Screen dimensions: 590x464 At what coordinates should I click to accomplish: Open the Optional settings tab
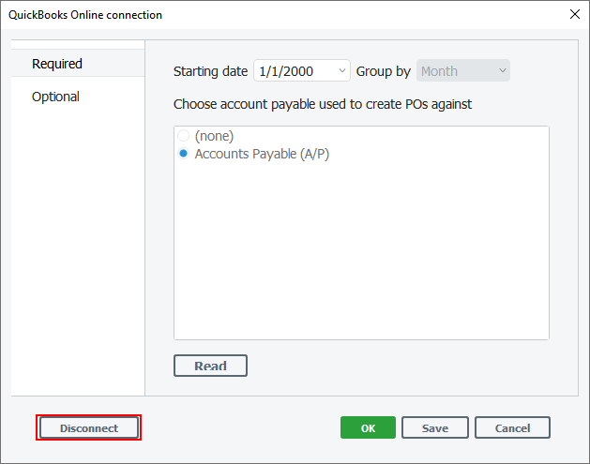(x=55, y=97)
